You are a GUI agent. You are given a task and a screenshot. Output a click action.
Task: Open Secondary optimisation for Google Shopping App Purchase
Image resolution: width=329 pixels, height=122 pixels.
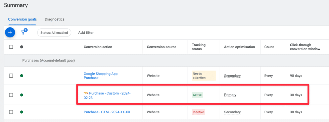(232, 76)
